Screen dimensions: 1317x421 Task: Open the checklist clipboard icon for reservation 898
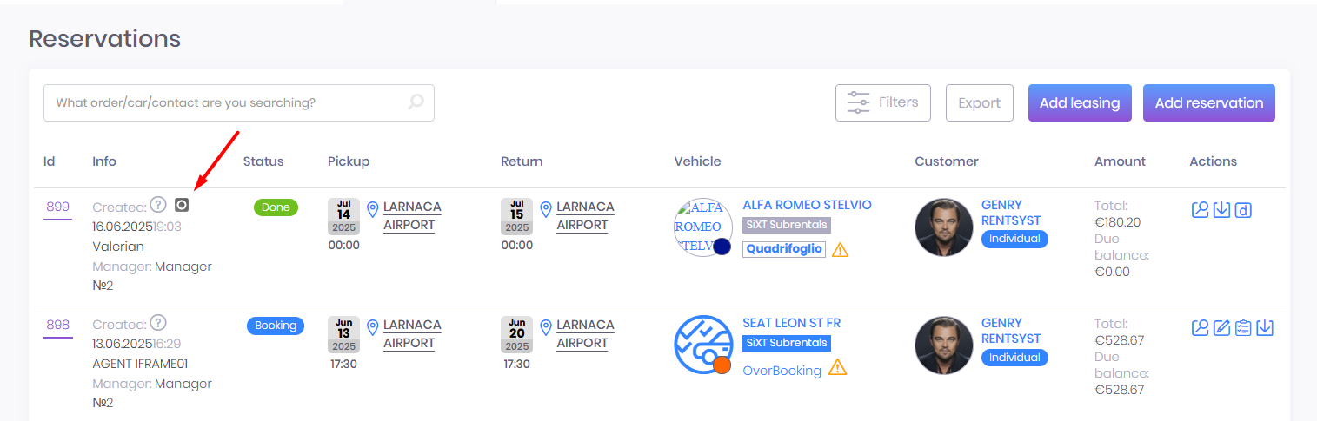(1243, 328)
